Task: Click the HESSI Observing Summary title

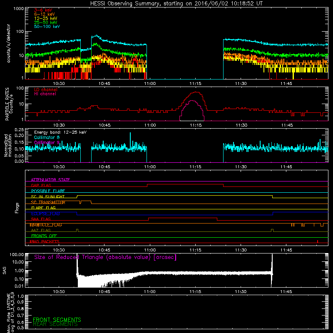Action: coord(176,4)
